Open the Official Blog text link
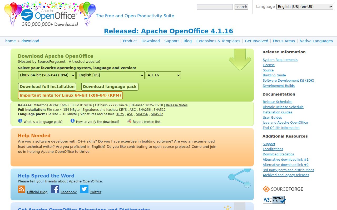This screenshot has height=210, width=337. coord(37,192)
